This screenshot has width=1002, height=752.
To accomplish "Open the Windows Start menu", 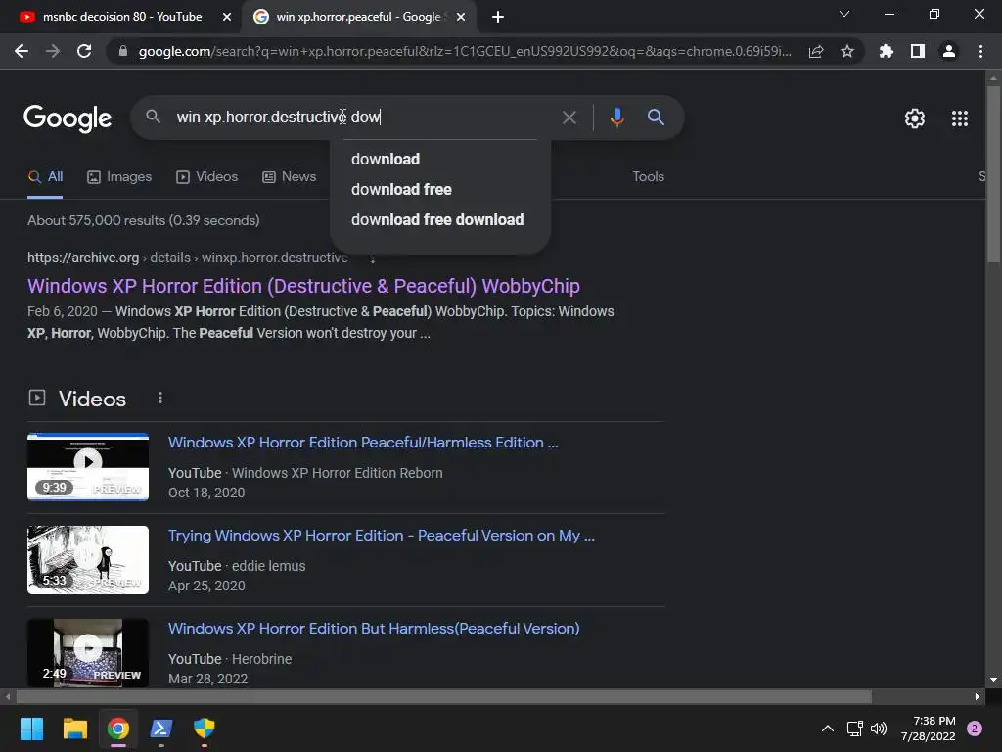I will 31,728.
